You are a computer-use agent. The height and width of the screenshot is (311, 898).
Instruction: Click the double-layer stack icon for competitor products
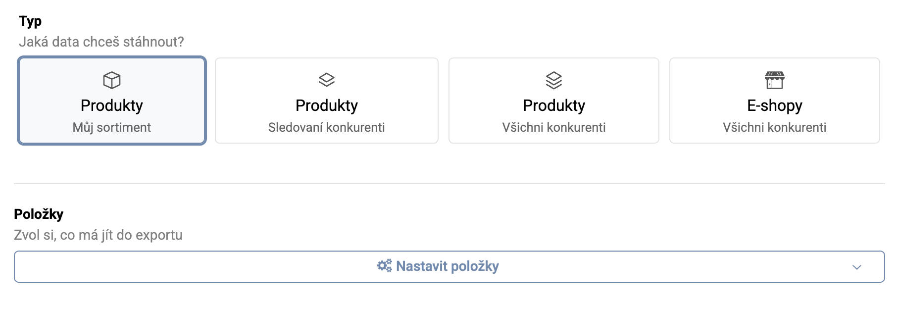coord(326,80)
